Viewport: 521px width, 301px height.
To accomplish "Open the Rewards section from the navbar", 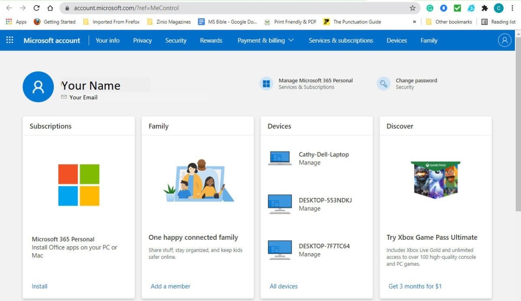I will (211, 40).
